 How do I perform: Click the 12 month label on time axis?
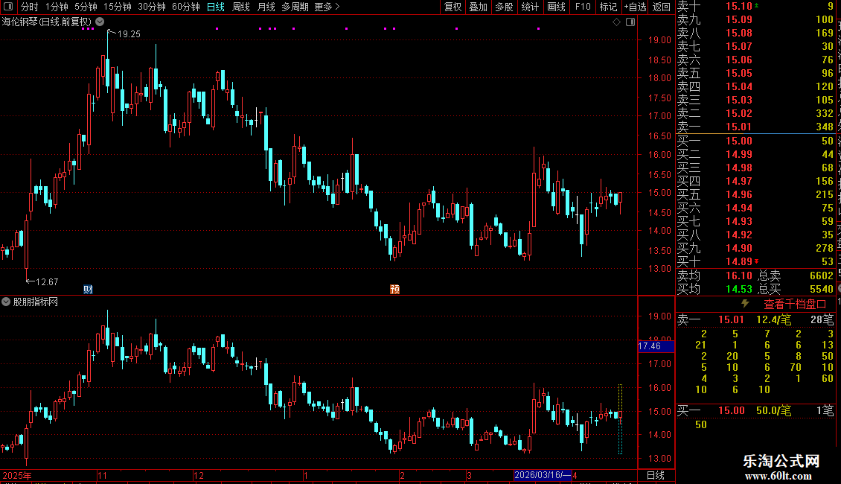199,475
